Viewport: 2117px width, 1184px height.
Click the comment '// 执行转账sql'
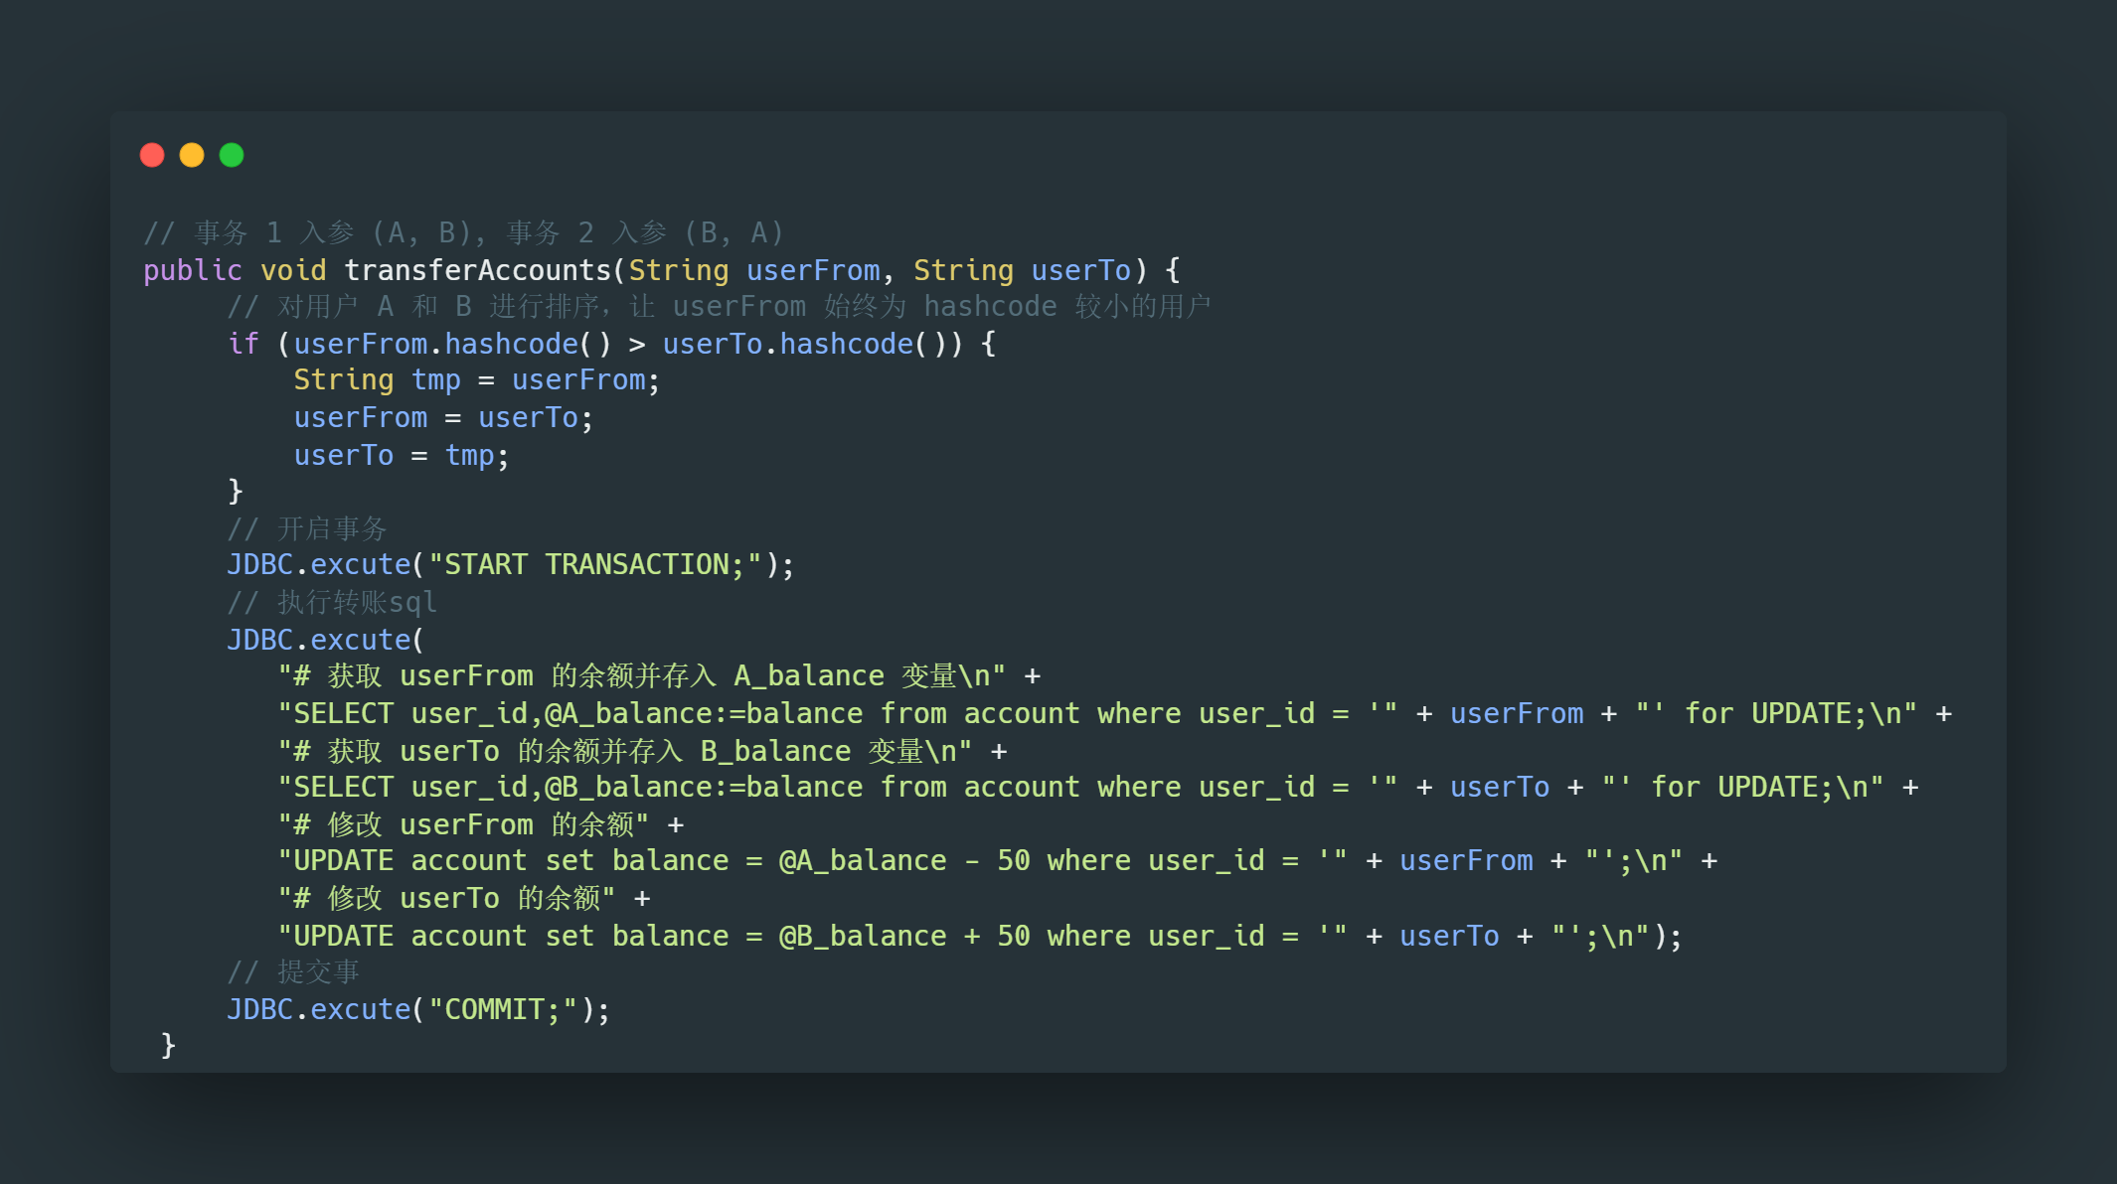(x=332, y=603)
